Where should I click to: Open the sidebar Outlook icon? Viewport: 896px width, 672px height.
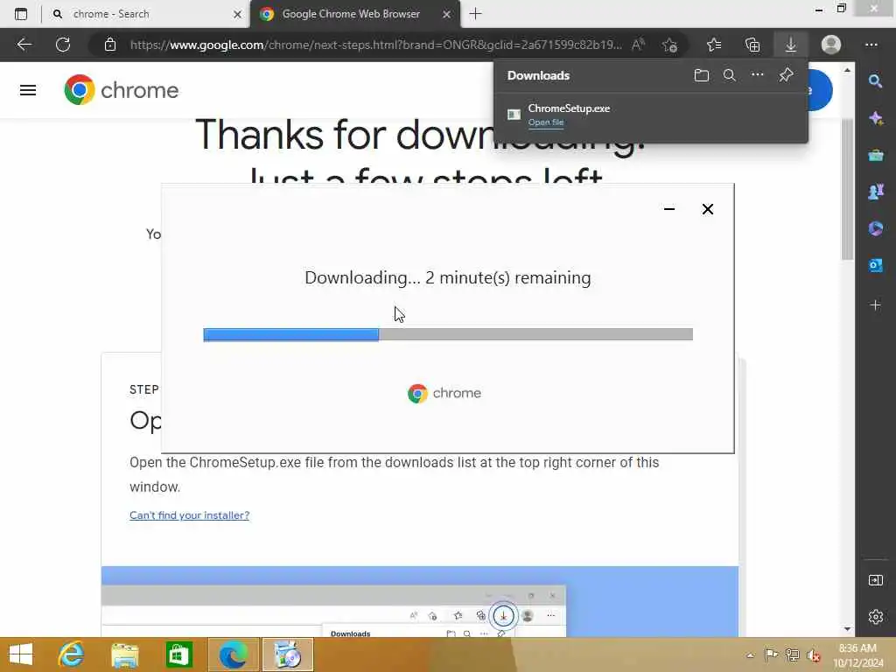pos(875,266)
